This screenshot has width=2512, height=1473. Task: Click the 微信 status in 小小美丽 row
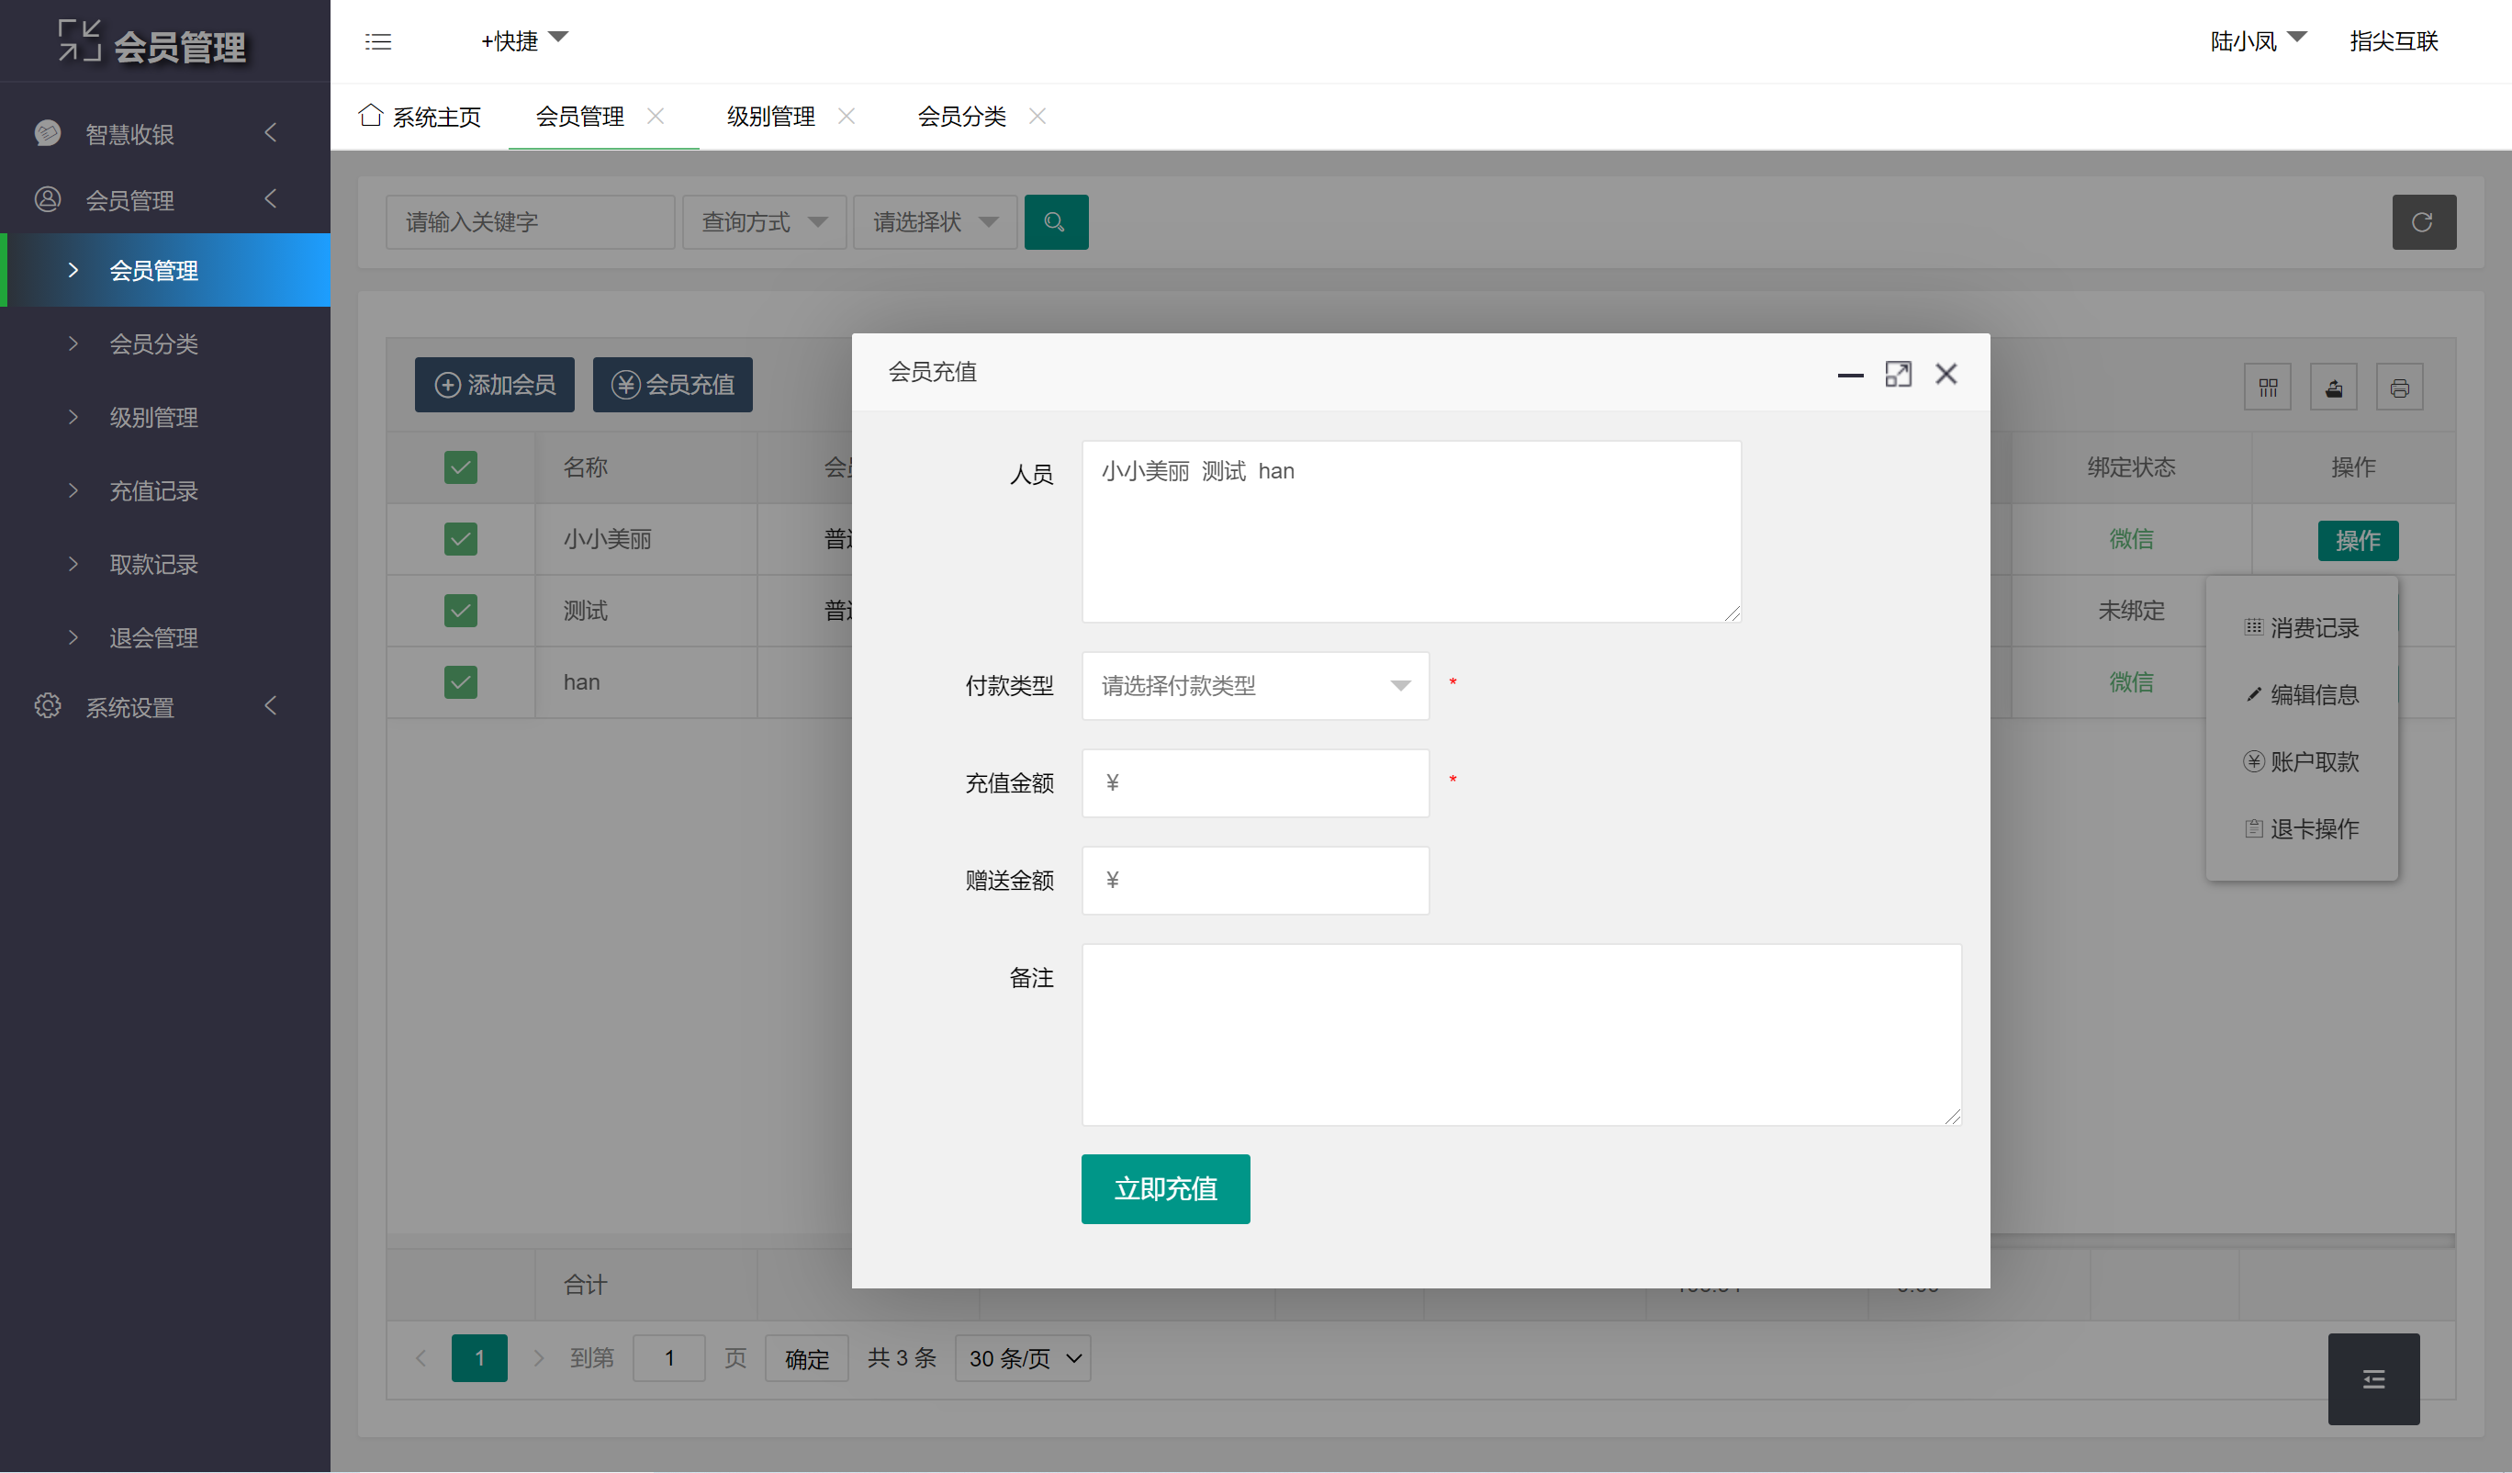pos(2131,538)
